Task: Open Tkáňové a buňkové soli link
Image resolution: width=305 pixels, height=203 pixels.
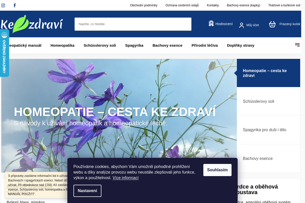Action: pos(284,5)
